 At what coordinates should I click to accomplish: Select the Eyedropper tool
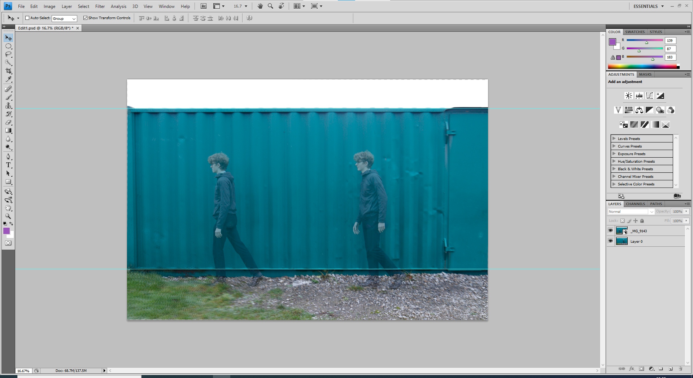tap(8, 79)
